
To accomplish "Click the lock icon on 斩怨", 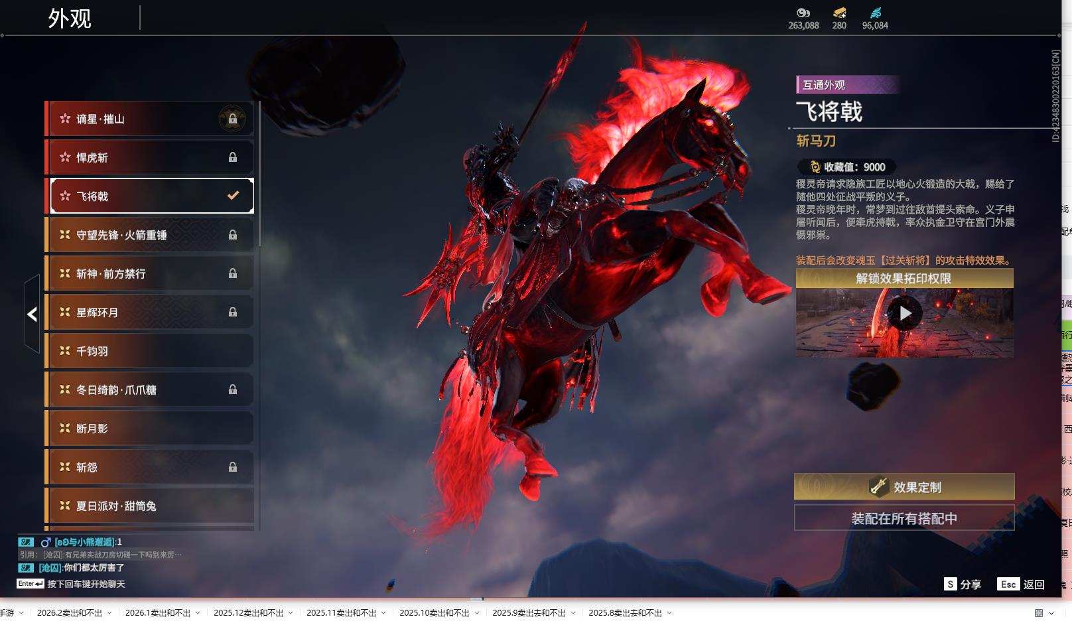I will point(232,467).
